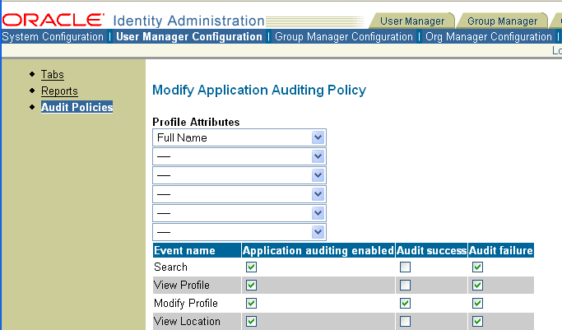Click the Audit failure column header

click(501, 250)
